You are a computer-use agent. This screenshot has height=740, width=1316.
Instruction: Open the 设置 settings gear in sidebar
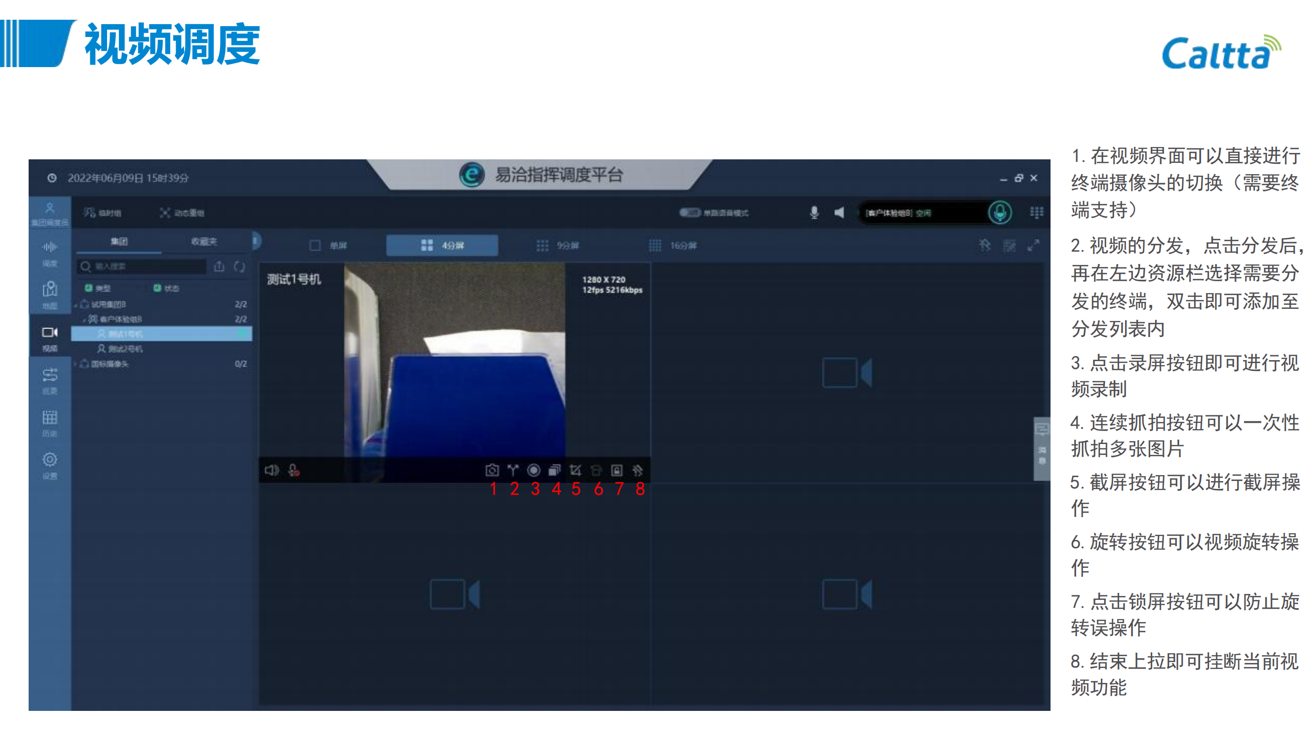click(49, 465)
